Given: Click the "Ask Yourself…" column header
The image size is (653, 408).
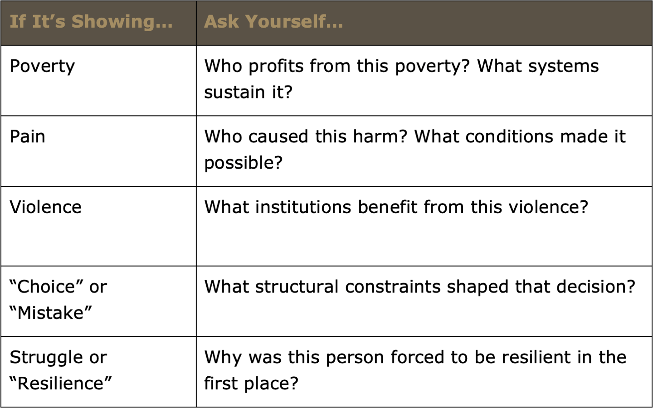Looking at the screenshot, I should pyautogui.click(x=424, y=23).
